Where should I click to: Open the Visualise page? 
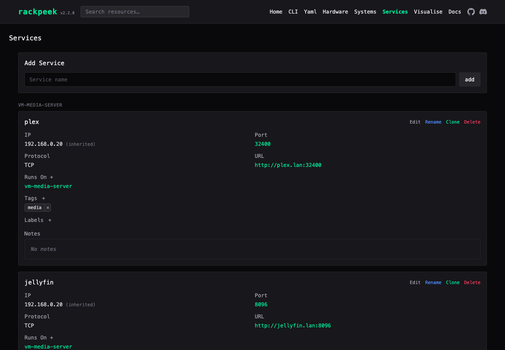click(428, 12)
